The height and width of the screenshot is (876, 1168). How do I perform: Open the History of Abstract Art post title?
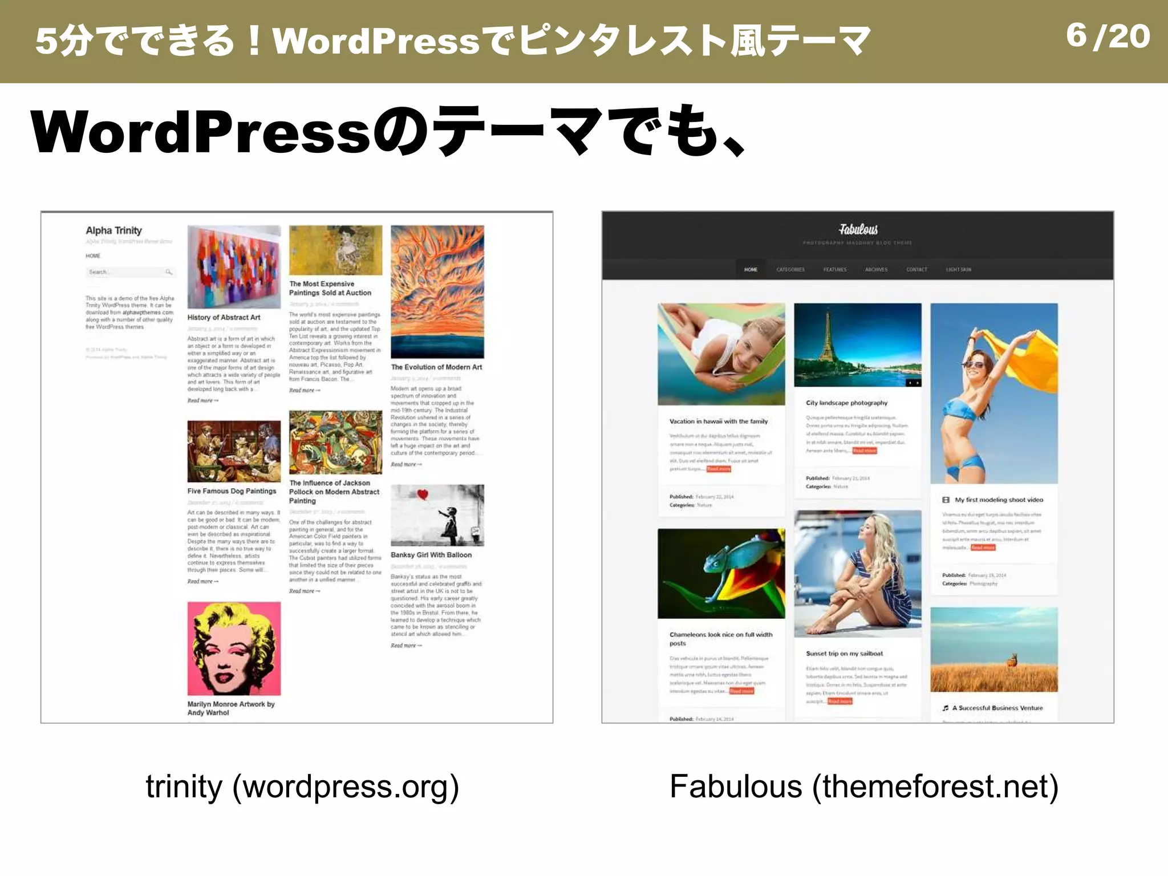tap(224, 317)
